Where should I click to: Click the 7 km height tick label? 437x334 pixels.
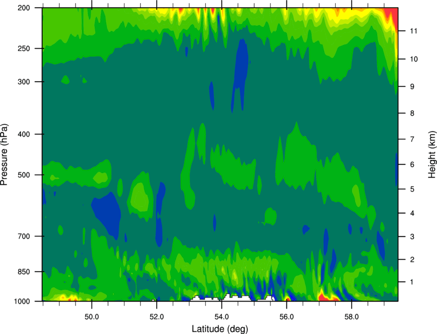[x=412, y=139]
